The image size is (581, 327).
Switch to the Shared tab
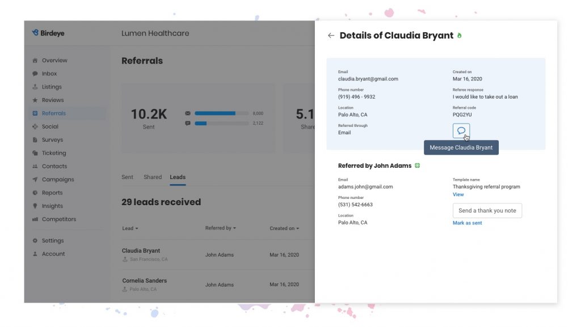(153, 177)
